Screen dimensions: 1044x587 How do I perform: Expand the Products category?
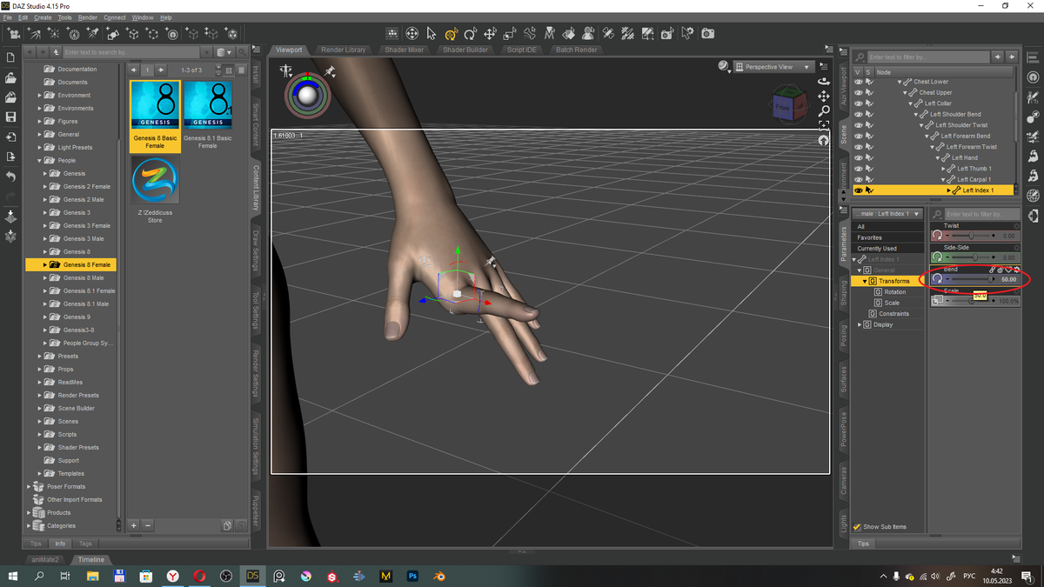tap(29, 513)
